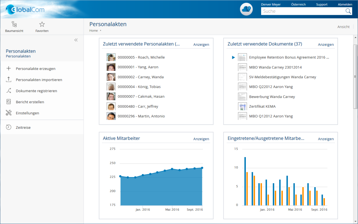Image resolution: width=358 pixels, height=224 pixels.
Task: Open the Baumansicht tree view icon
Action: pyautogui.click(x=14, y=25)
